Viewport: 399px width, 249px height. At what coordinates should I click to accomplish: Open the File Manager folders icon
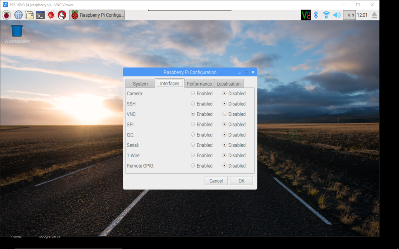click(x=29, y=15)
